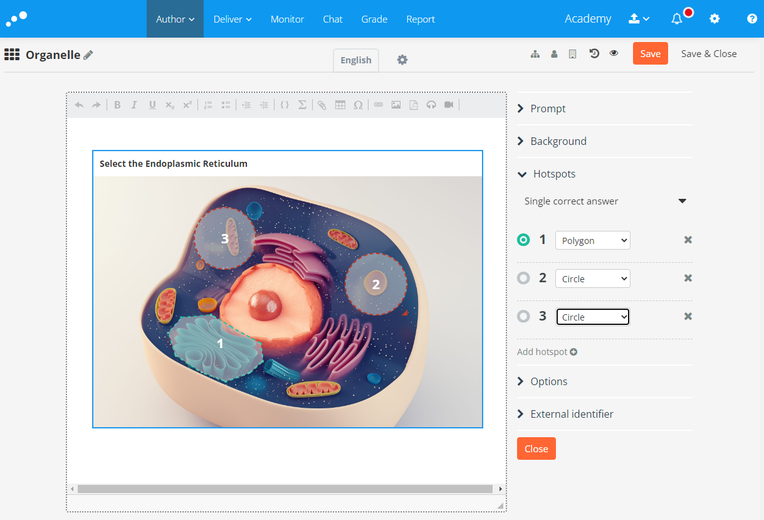Switch to the English language tab
The image size is (764, 520).
pos(355,60)
